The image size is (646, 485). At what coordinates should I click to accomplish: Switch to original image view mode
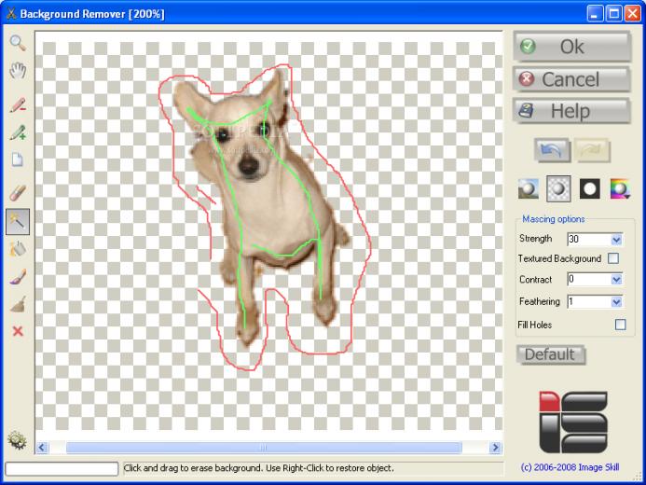click(x=529, y=188)
